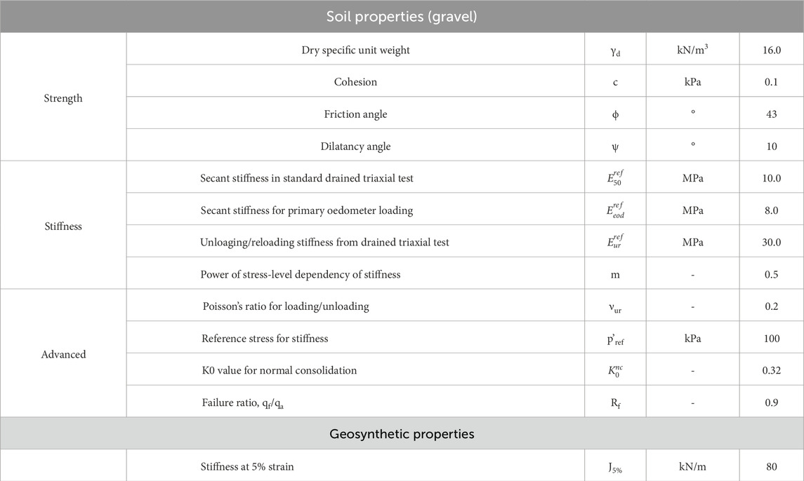Image resolution: width=804 pixels, height=481 pixels.
Task: Click the kN/m³ unit cell
Action: tap(692, 50)
